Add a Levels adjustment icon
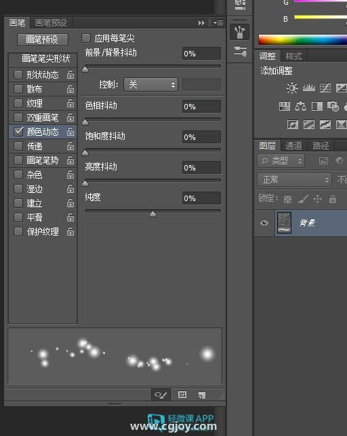The height and width of the screenshot is (436, 347). click(x=308, y=88)
